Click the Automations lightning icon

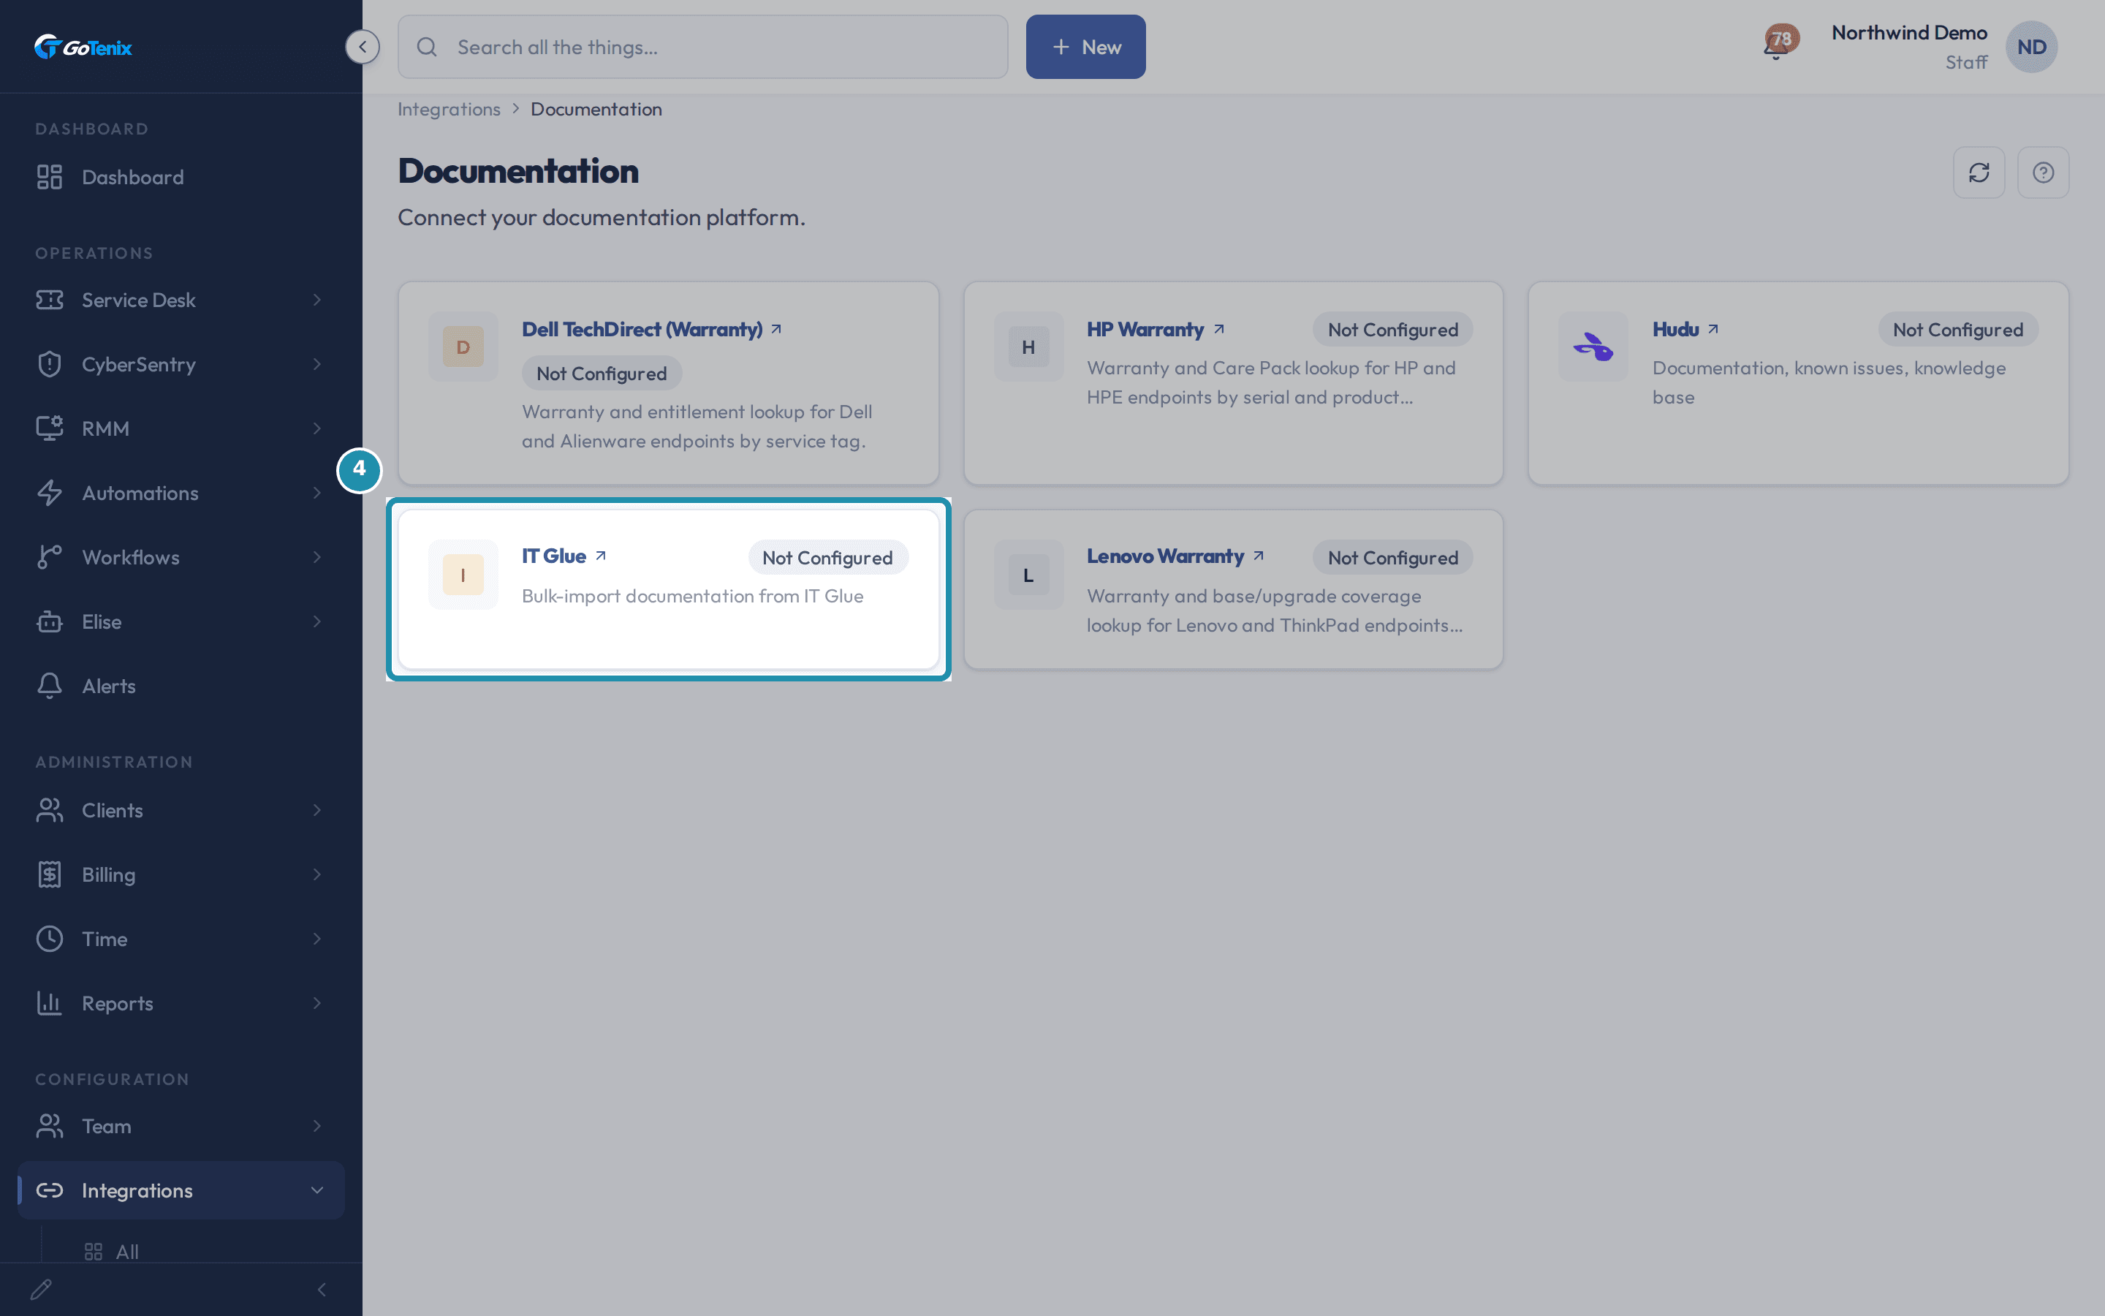click(x=50, y=493)
